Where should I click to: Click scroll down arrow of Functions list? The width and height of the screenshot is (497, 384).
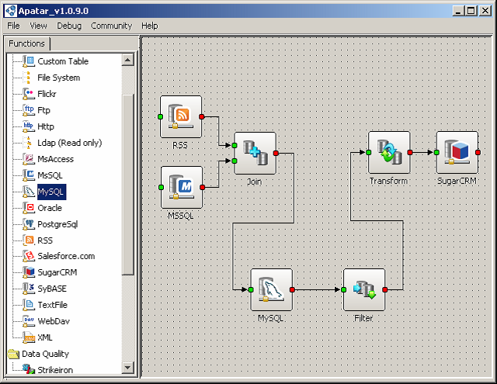pyautogui.click(x=127, y=368)
